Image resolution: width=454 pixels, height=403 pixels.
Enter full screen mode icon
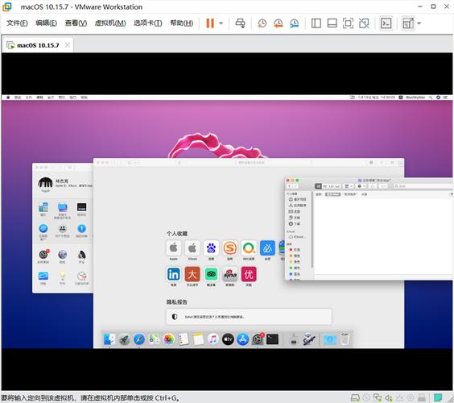(x=348, y=23)
